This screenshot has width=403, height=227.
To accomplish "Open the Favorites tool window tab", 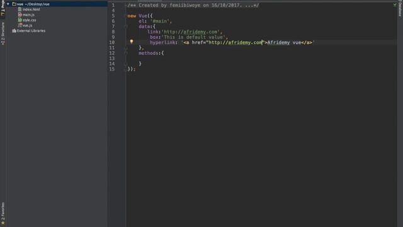I will (3, 213).
